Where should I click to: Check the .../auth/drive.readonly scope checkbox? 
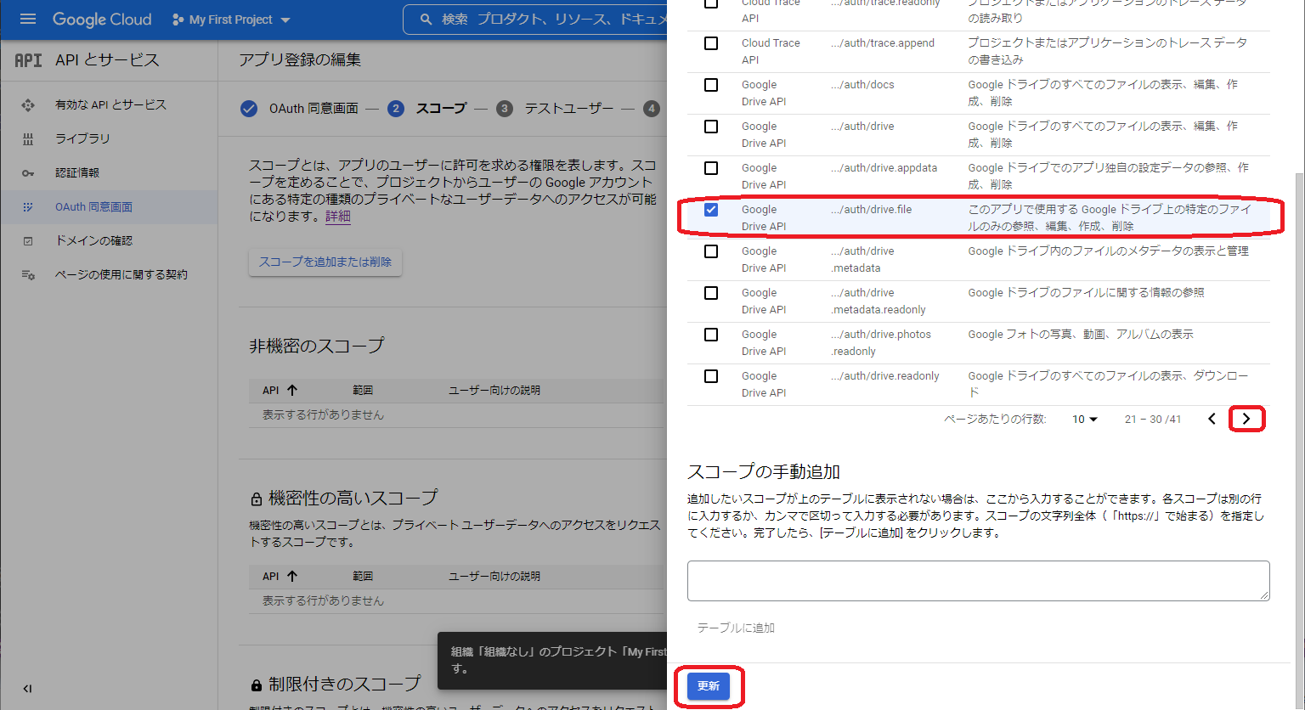(x=711, y=376)
